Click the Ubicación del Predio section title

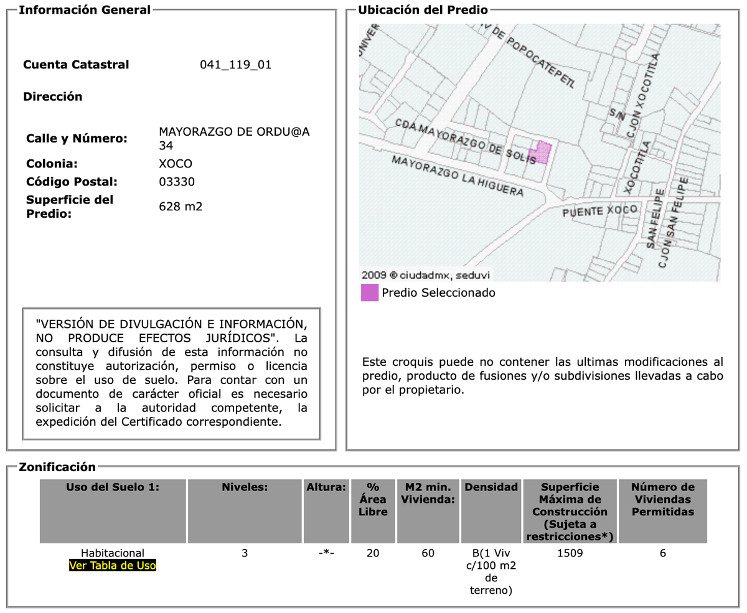click(423, 10)
